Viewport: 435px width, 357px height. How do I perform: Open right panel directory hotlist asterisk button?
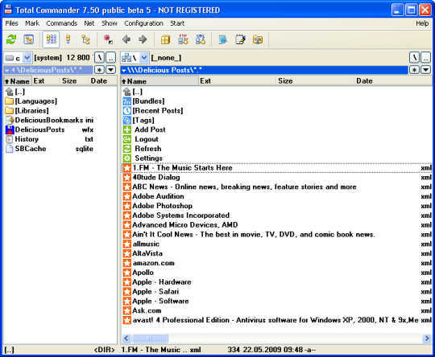[x=414, y=70]
